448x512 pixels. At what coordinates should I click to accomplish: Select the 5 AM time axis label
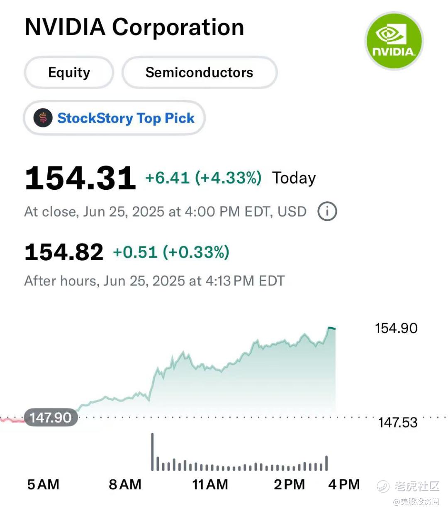point(43,484)
